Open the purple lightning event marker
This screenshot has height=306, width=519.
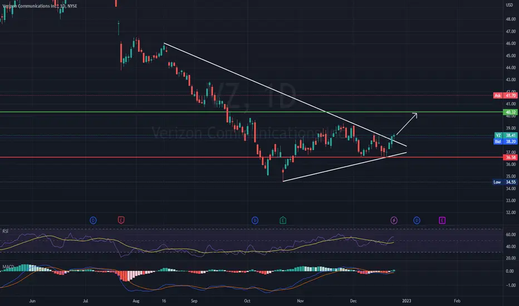pyautogui.click(x=394, y=220)
